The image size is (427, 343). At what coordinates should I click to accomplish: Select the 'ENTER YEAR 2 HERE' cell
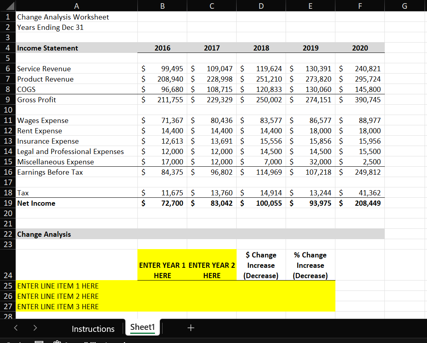pos(212,265)
